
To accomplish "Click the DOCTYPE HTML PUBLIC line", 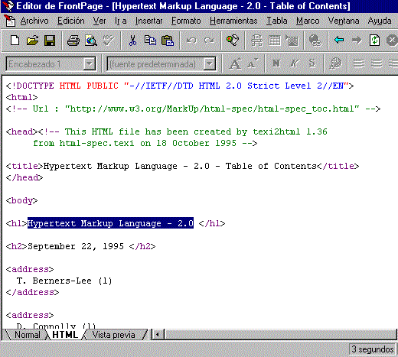I will click(180, 86).
